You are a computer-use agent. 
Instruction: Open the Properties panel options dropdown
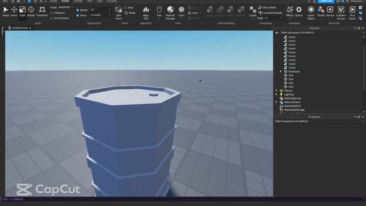pyautogui.click(x=355, y=117)
